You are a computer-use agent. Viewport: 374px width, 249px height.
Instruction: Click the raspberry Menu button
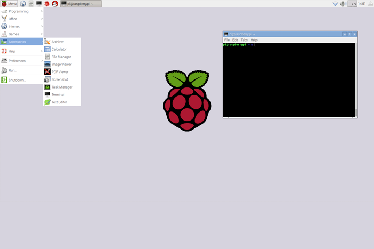pyautogui.click(x=9, y=4)
